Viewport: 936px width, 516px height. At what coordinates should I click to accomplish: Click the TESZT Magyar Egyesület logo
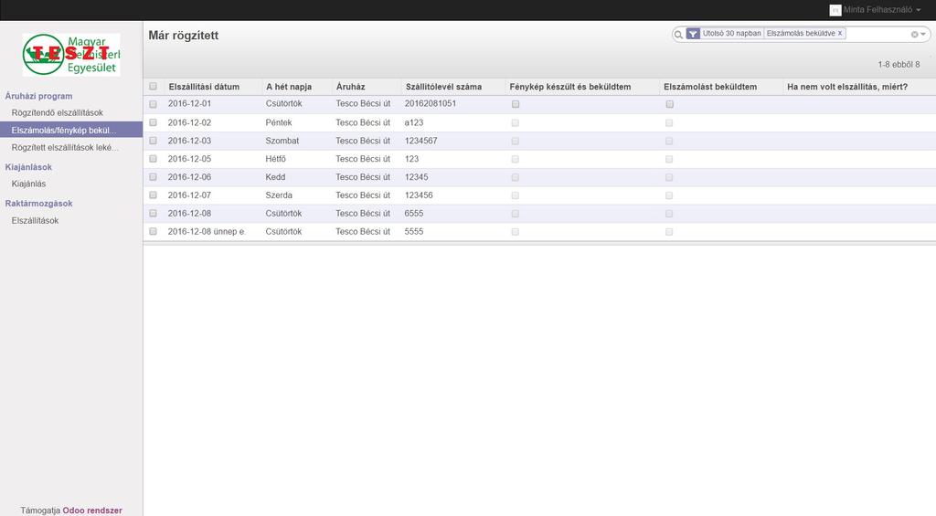tap(71, 54)
